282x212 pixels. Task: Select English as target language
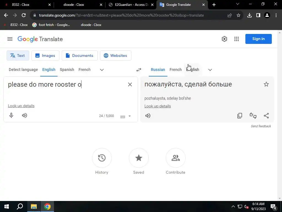[192, 70]
